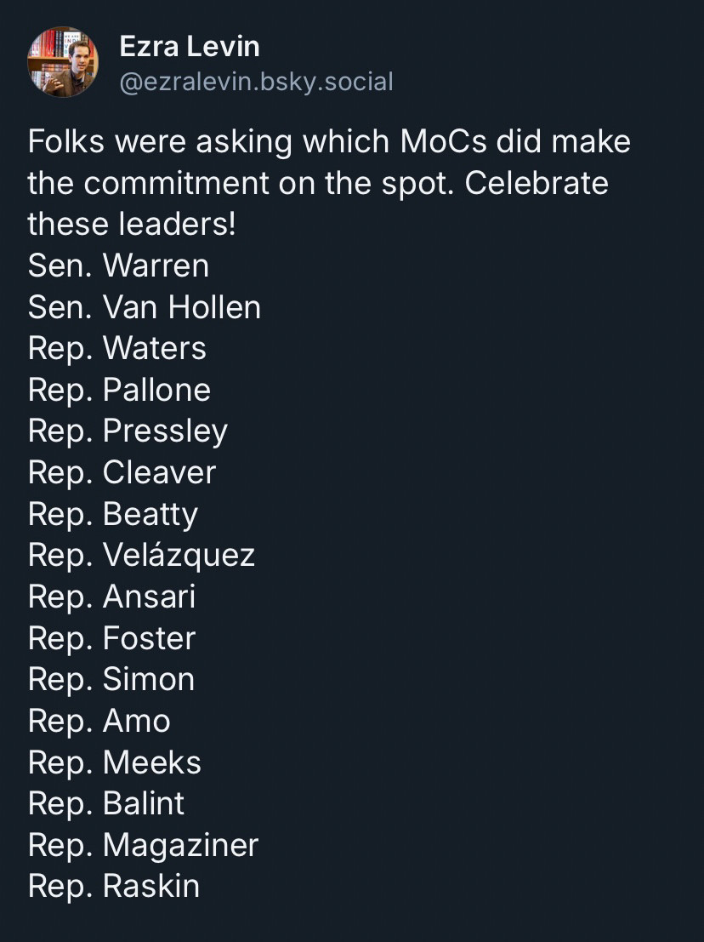The image size is (704, 942).
Task: Click the Rep. Magaziner entry
Action: click(x=143, y=845)
